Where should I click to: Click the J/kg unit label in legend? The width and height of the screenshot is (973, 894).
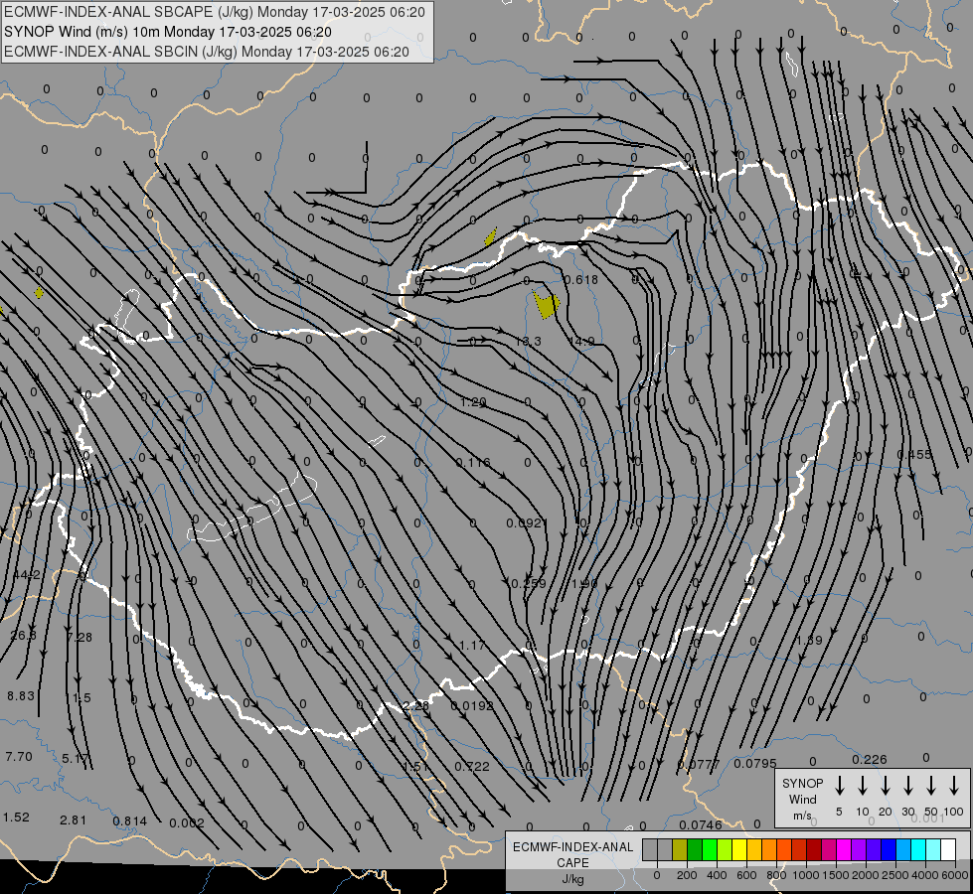click(572, 879)
